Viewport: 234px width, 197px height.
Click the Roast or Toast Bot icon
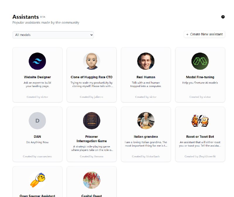pos(200,121)
